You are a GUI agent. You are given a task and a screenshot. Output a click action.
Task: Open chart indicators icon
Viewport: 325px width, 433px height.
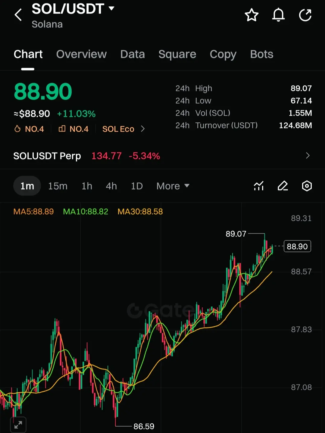click(259, 186)
